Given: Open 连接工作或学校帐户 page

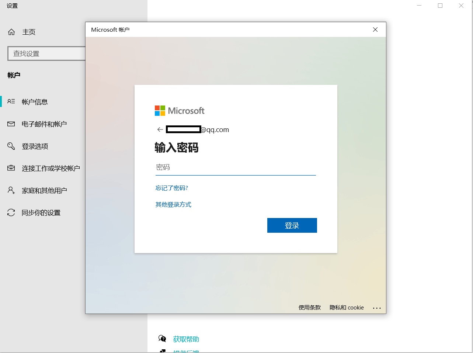Looking at the screenshot, I should point(51,168).
